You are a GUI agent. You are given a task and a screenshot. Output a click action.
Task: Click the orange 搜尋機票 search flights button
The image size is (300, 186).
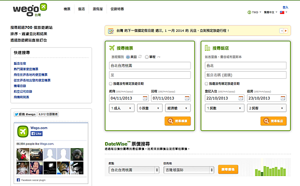177,121
